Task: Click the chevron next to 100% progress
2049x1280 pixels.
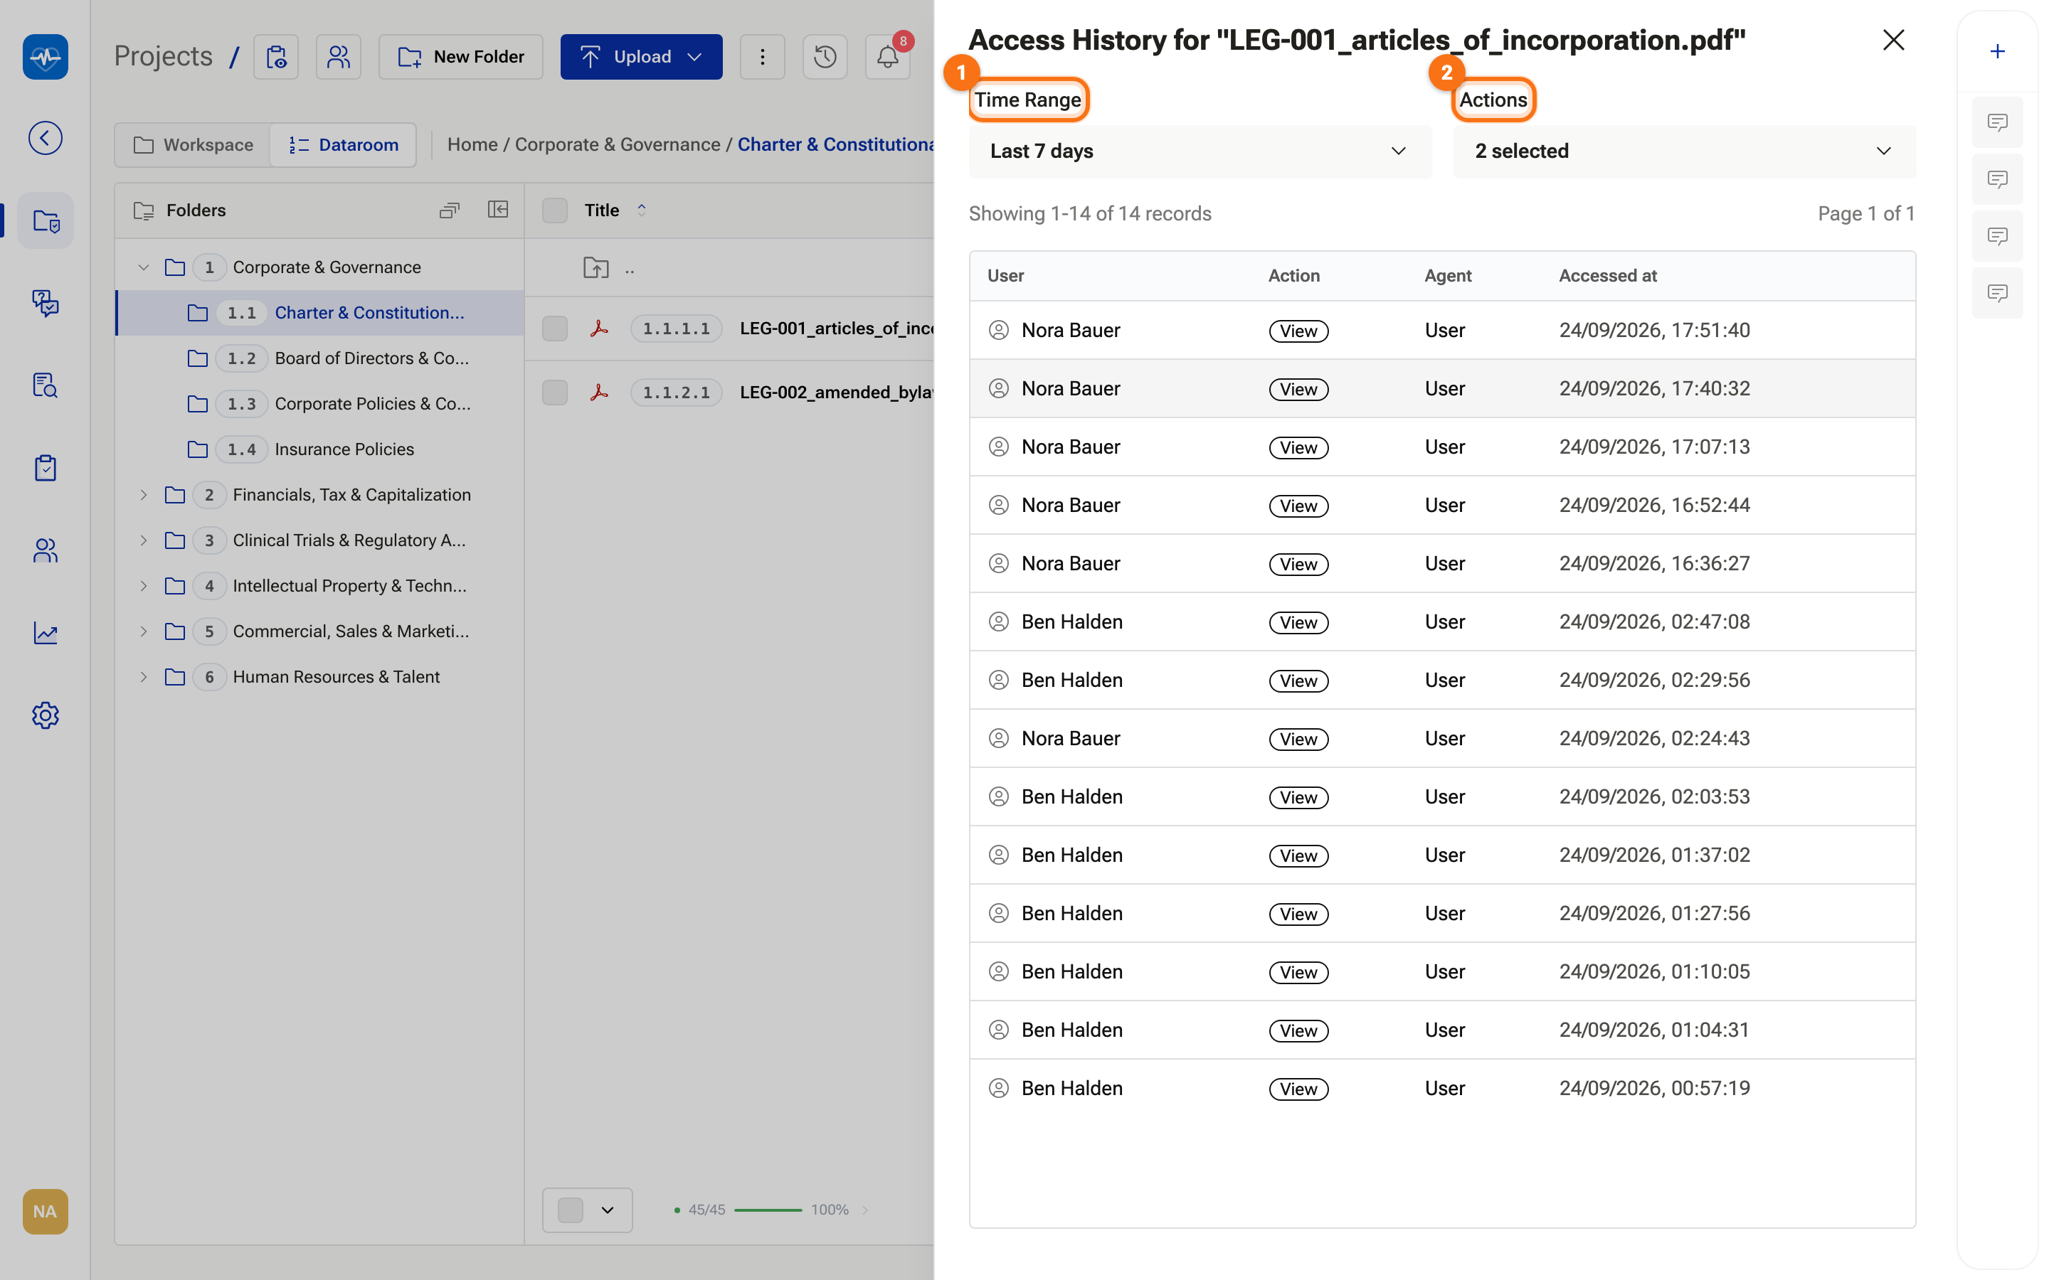Action: [864, 1210]
